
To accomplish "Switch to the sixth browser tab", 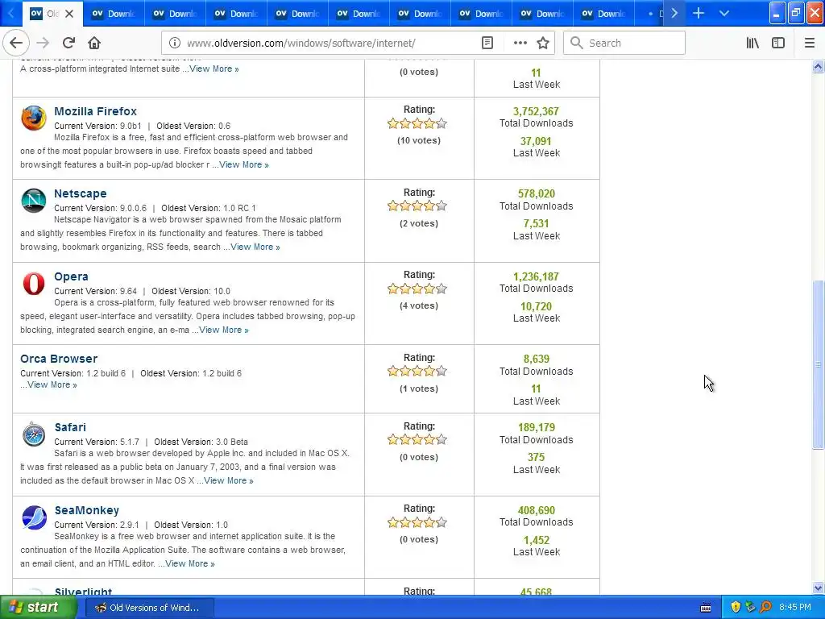I will 358,14.
